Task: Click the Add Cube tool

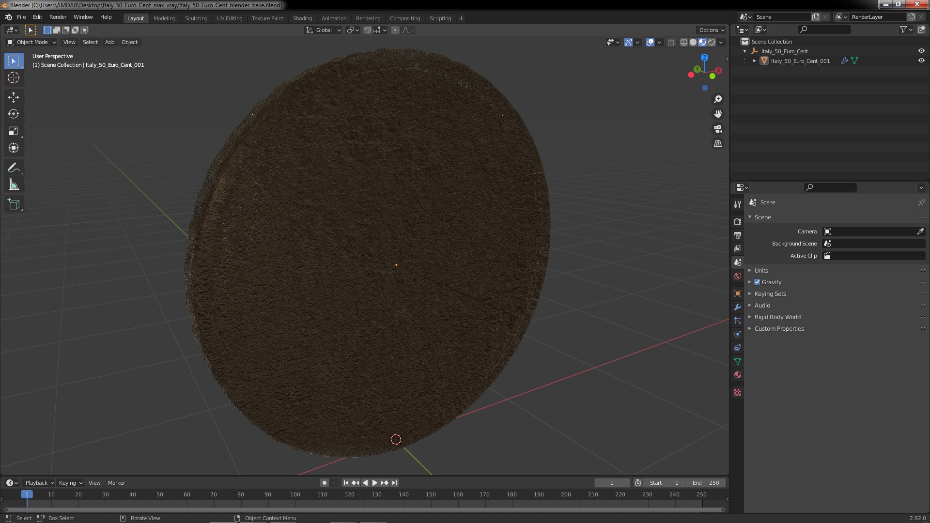Action: pyautogui.click(x=14, y=204)
